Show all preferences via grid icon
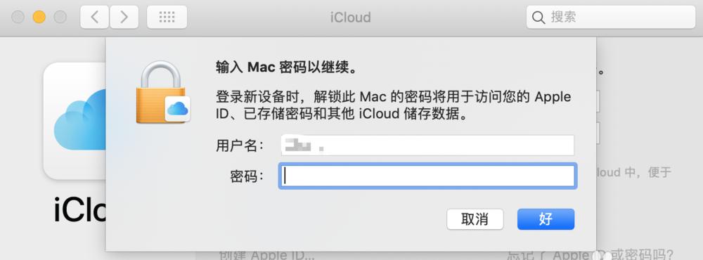Screen dimensions: 703x260 click(167, 18)
